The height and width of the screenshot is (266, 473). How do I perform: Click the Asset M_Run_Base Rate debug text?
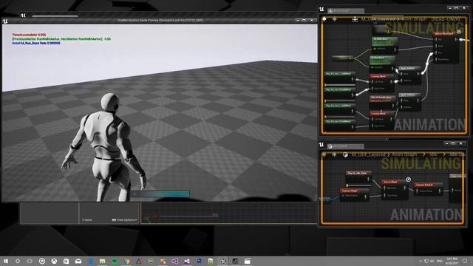(x=36, y=43)
